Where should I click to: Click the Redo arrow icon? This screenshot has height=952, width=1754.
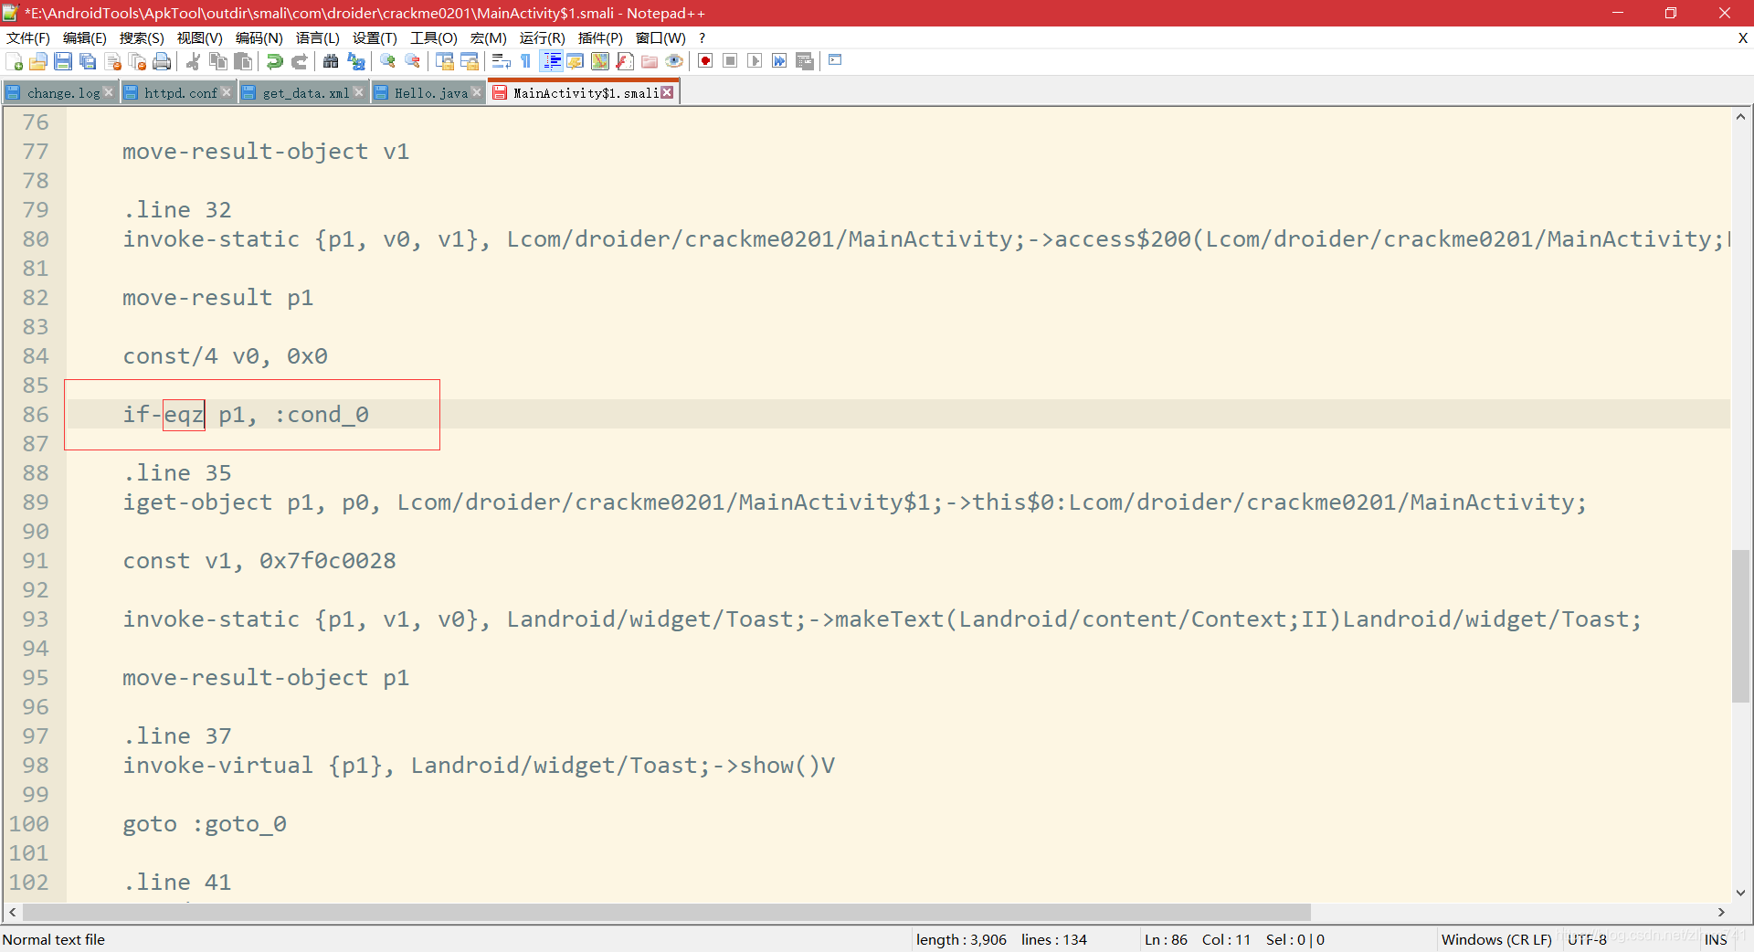point(299,61)
